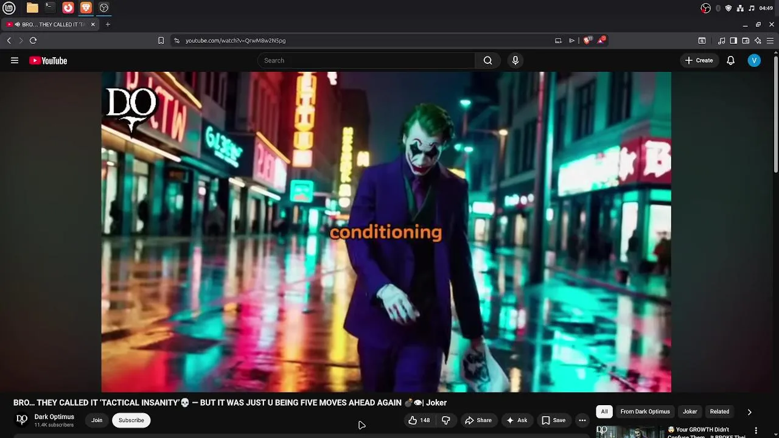Open the red Vivaldi-style browser launcher in panel
Image resolution: width=779 pixels, height=438 pixels.
point(68,8)
